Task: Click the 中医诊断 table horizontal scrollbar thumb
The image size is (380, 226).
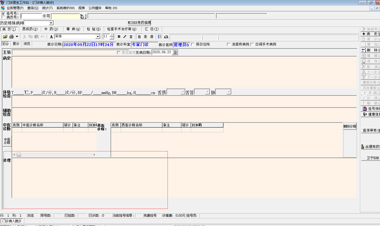Action: coord(19,155)
